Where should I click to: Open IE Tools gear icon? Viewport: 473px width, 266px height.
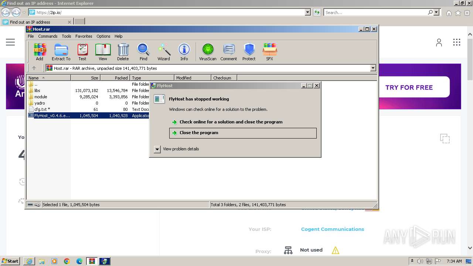tap(467, 13)
